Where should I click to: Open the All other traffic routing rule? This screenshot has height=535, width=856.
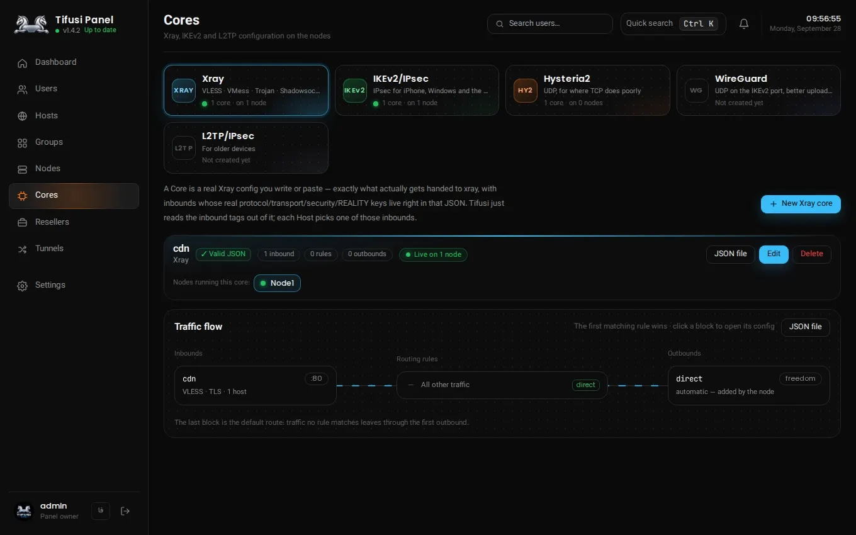(x=502, y=385)
